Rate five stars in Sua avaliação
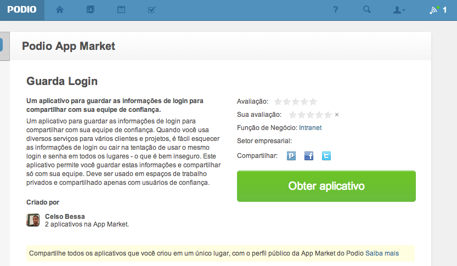 coord(328,115)
